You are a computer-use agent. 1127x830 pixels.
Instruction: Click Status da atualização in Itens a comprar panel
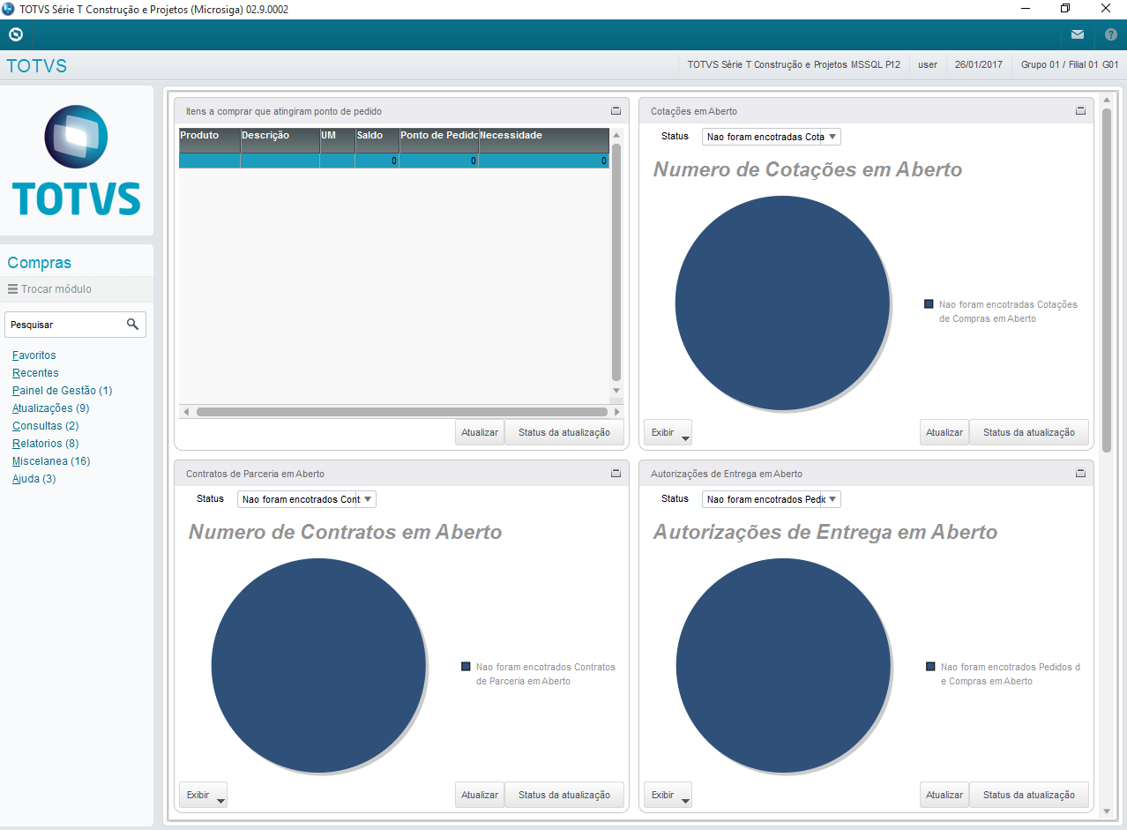(564, 432)
